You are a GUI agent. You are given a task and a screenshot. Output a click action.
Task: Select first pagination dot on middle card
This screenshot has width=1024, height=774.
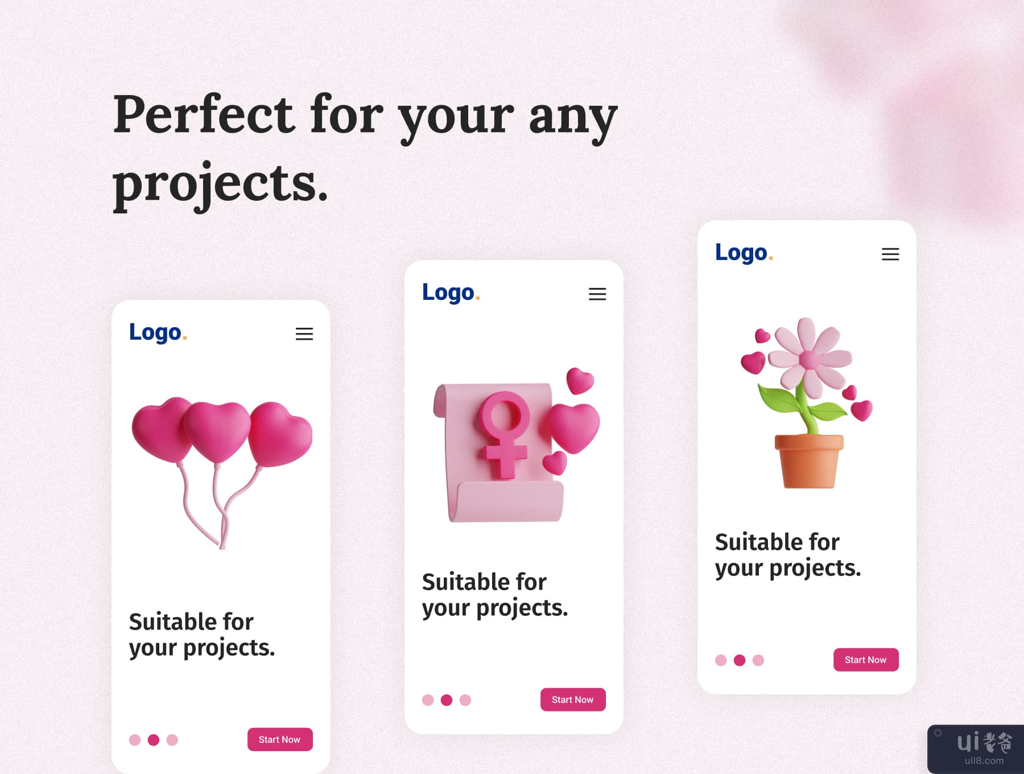(x=428, y=700)
